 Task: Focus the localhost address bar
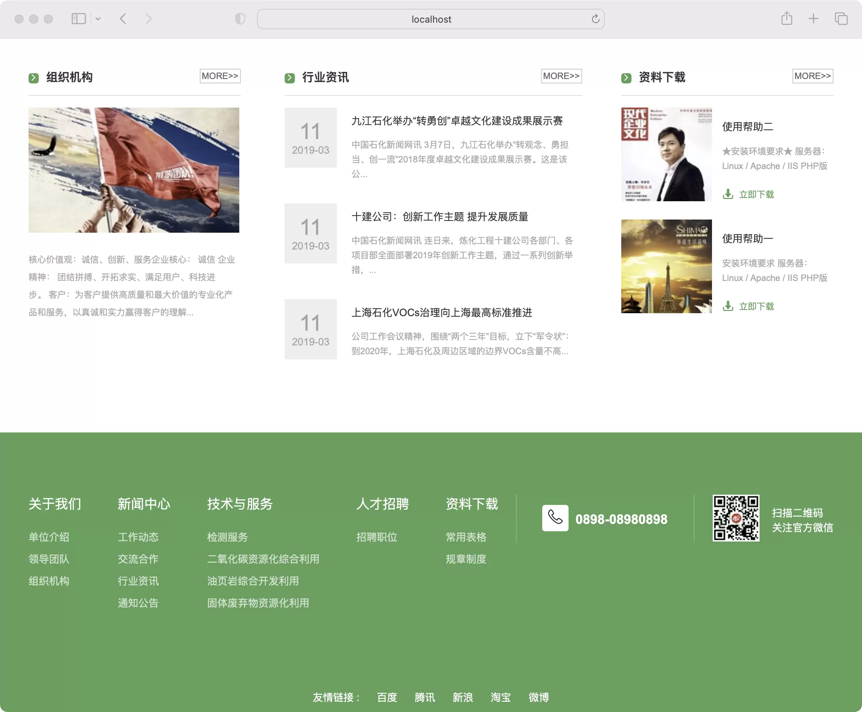click(x=431, y=19)
